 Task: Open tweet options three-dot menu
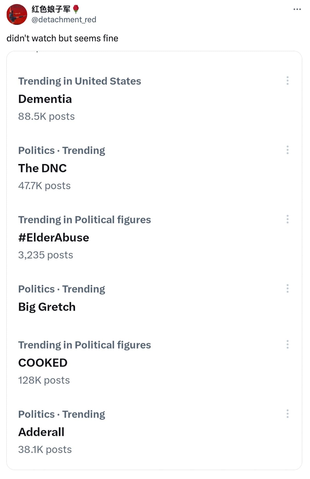(x=297, y=9)
